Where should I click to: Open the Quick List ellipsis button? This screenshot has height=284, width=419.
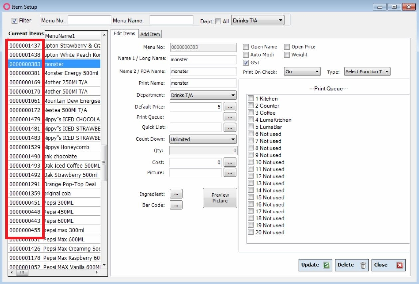230,127
